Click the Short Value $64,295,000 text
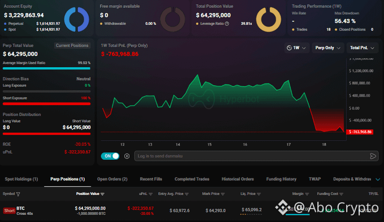 coord(76,127)
